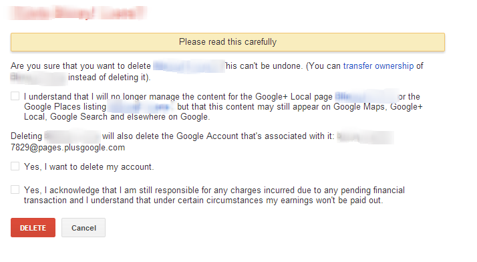Check the 'I understand that I will no longer manage' checkbox
Screen dimensions: 477x262
15,96
